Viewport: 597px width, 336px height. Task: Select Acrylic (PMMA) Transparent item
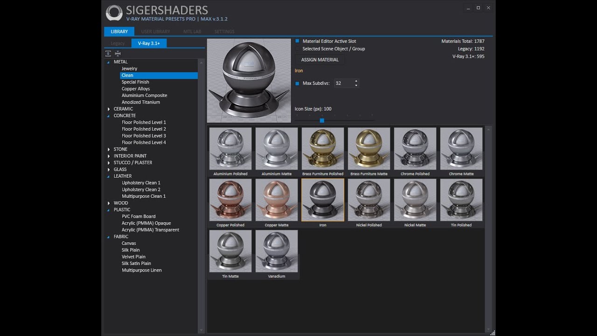[150, 230]
